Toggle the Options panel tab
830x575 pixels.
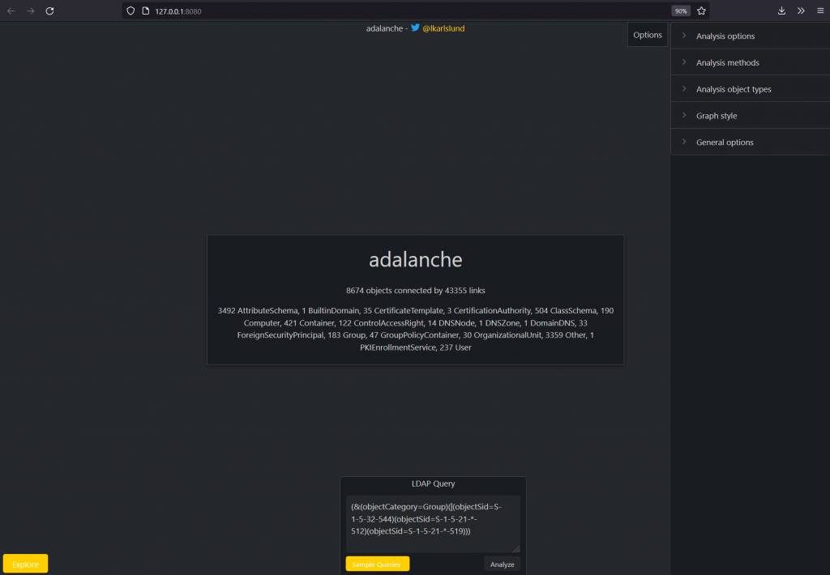[648, 35]
